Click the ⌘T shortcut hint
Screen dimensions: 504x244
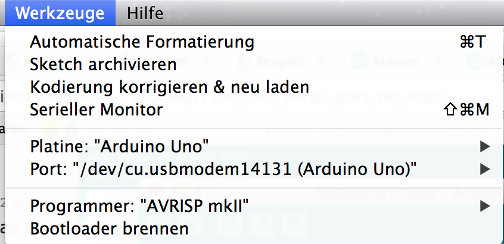473,42
